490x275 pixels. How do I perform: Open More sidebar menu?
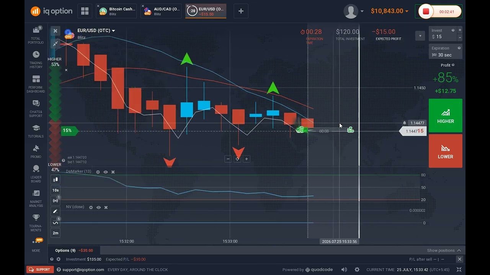36,245
